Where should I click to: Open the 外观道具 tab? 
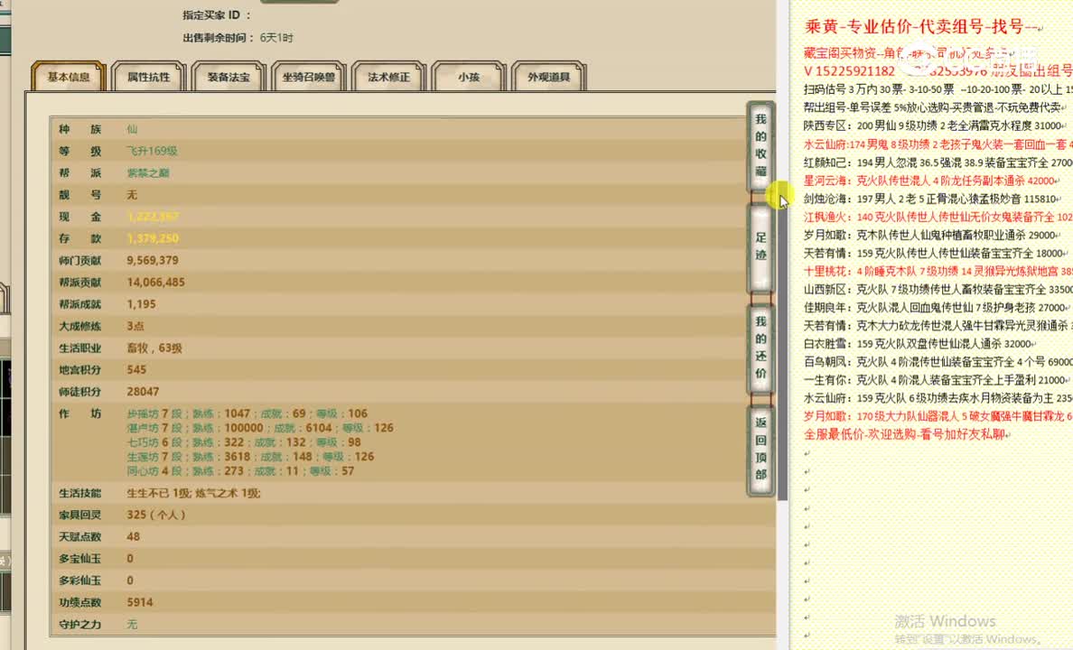click(549, 77)
